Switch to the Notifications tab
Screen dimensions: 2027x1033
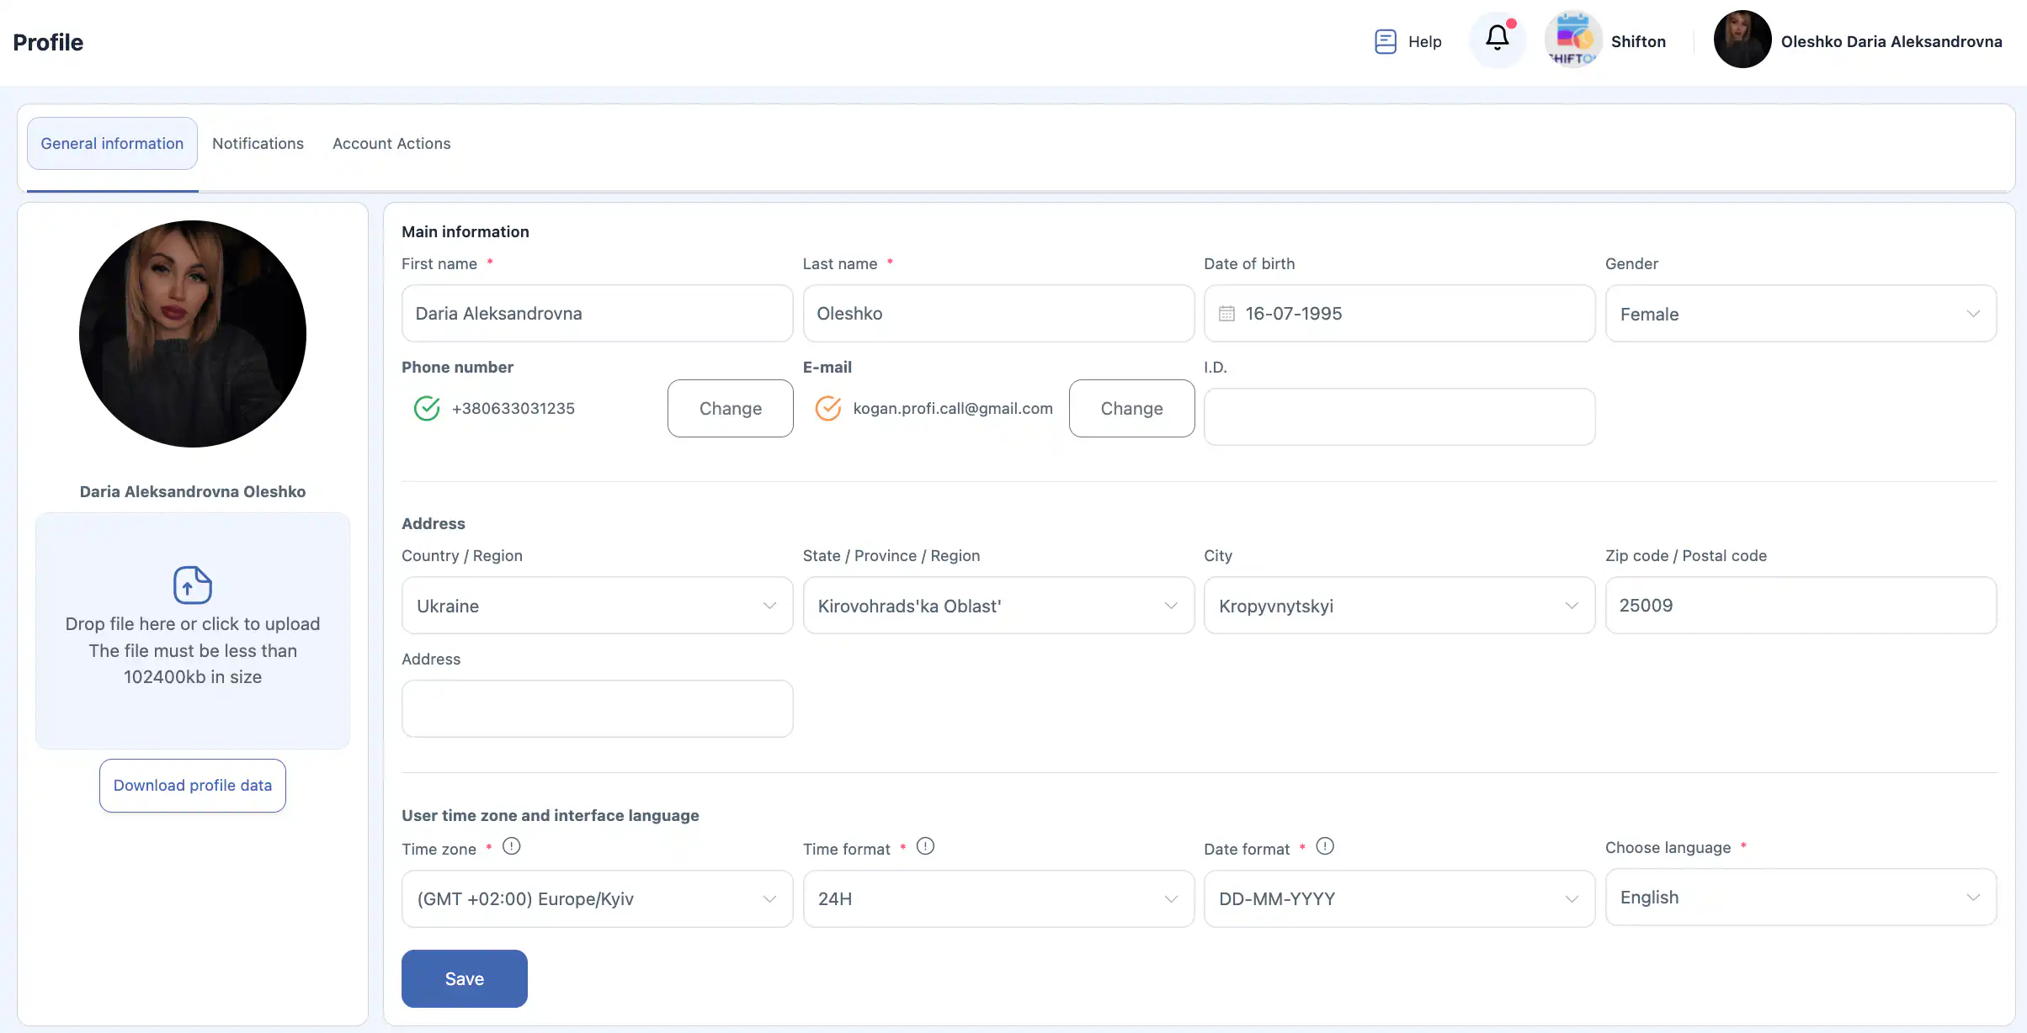258,144
